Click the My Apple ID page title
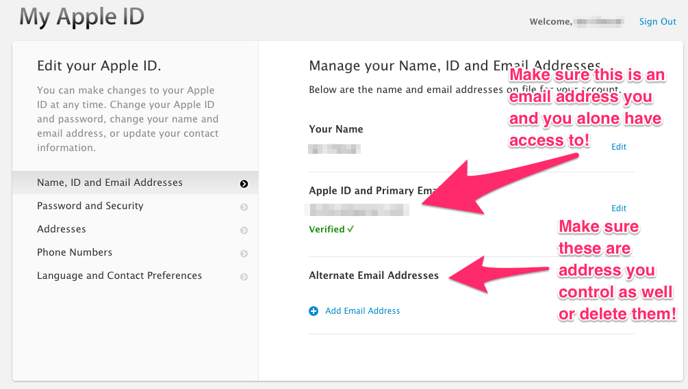 click(81, 18)
